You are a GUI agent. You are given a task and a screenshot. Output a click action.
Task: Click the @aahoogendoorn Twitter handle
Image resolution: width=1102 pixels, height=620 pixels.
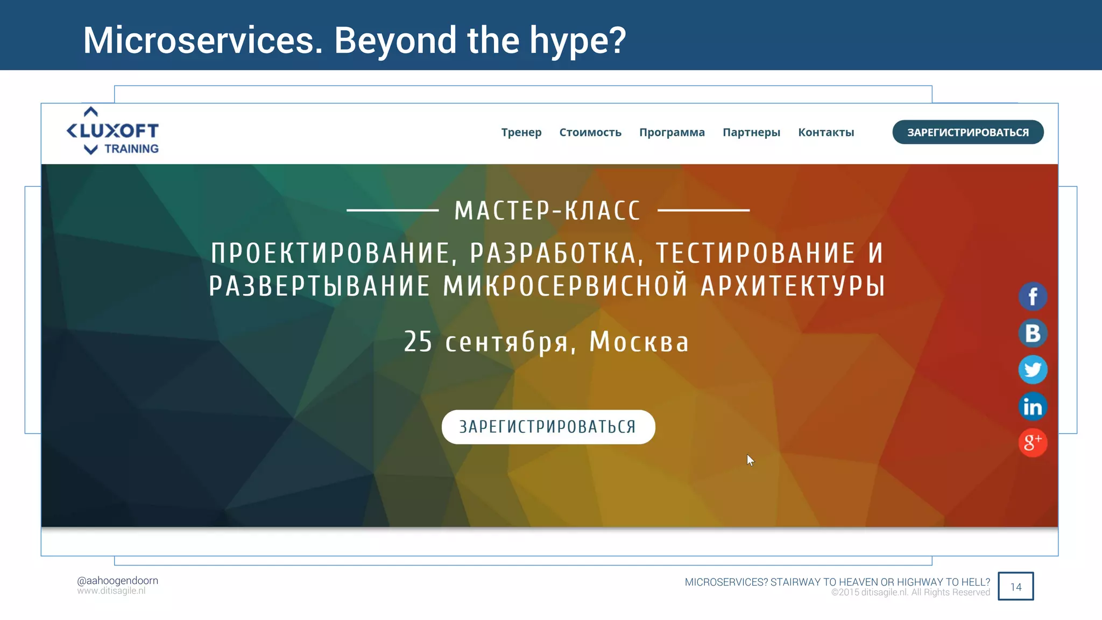(117, 580)
